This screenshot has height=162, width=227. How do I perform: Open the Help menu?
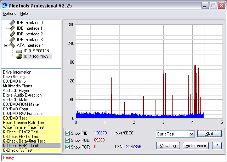[x=24, y=13]
